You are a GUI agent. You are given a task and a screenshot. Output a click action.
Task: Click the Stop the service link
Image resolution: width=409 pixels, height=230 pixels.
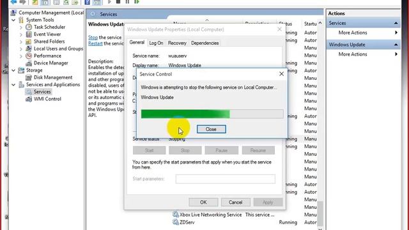[x=93, y=37]
